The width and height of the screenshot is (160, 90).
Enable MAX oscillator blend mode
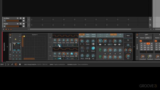pyautogui.click(x=93, y=36)
